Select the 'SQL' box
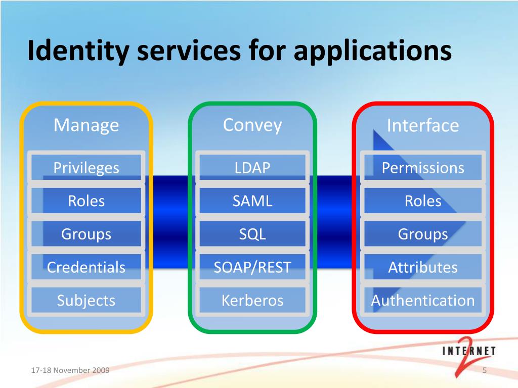 252,233
